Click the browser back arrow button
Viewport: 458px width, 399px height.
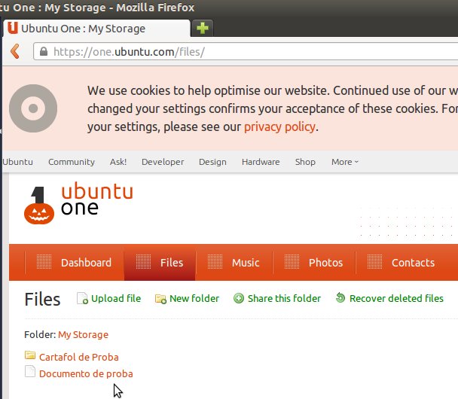tap(15, 51)
